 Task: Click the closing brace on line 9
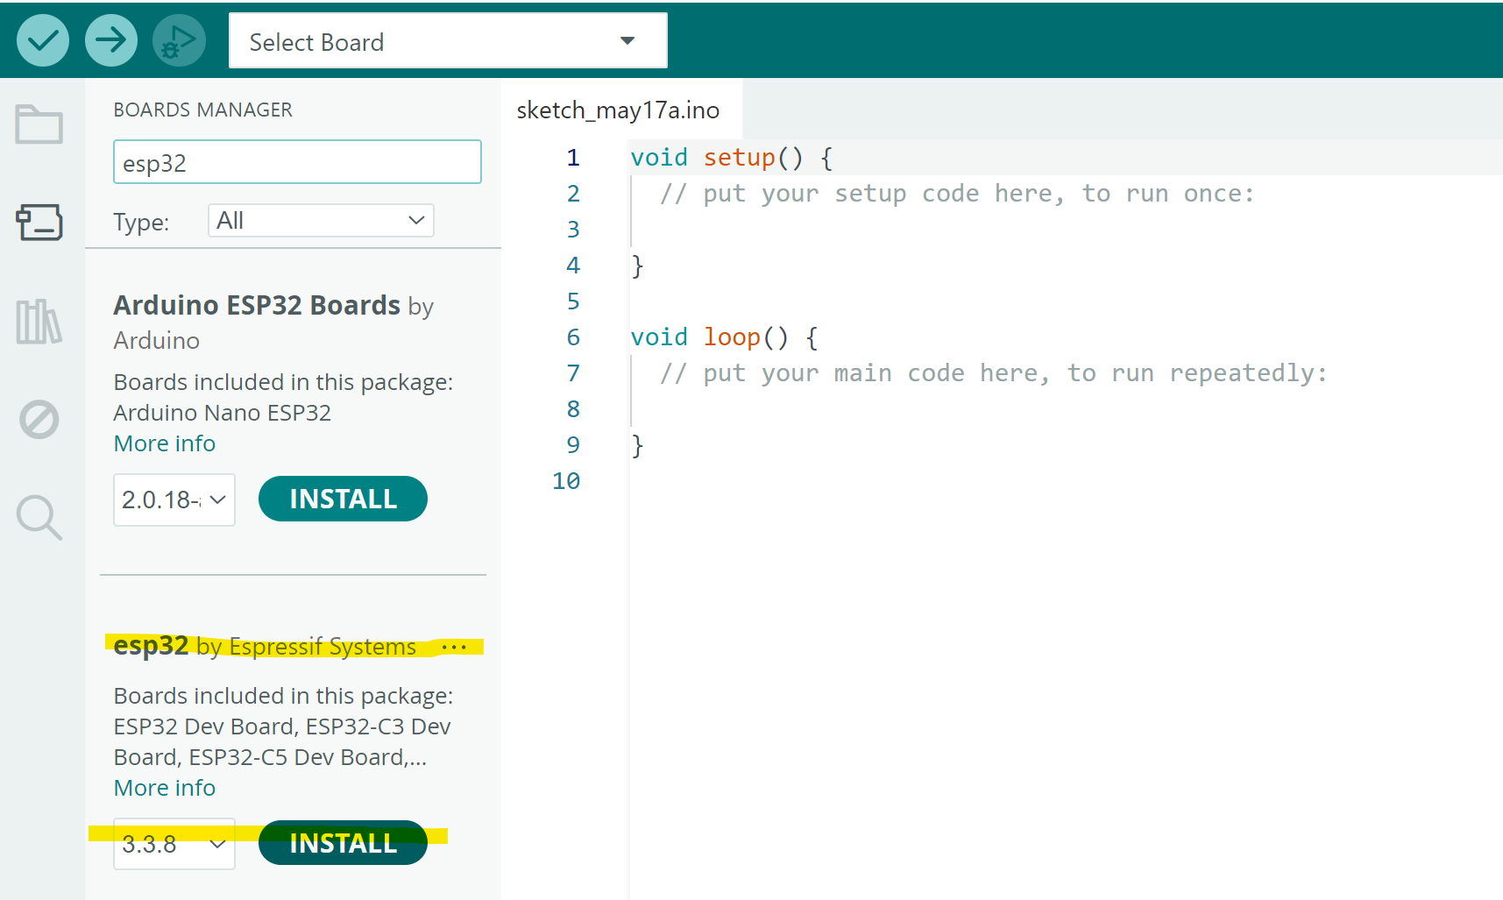pyautogui.click(x=637, y=445)
